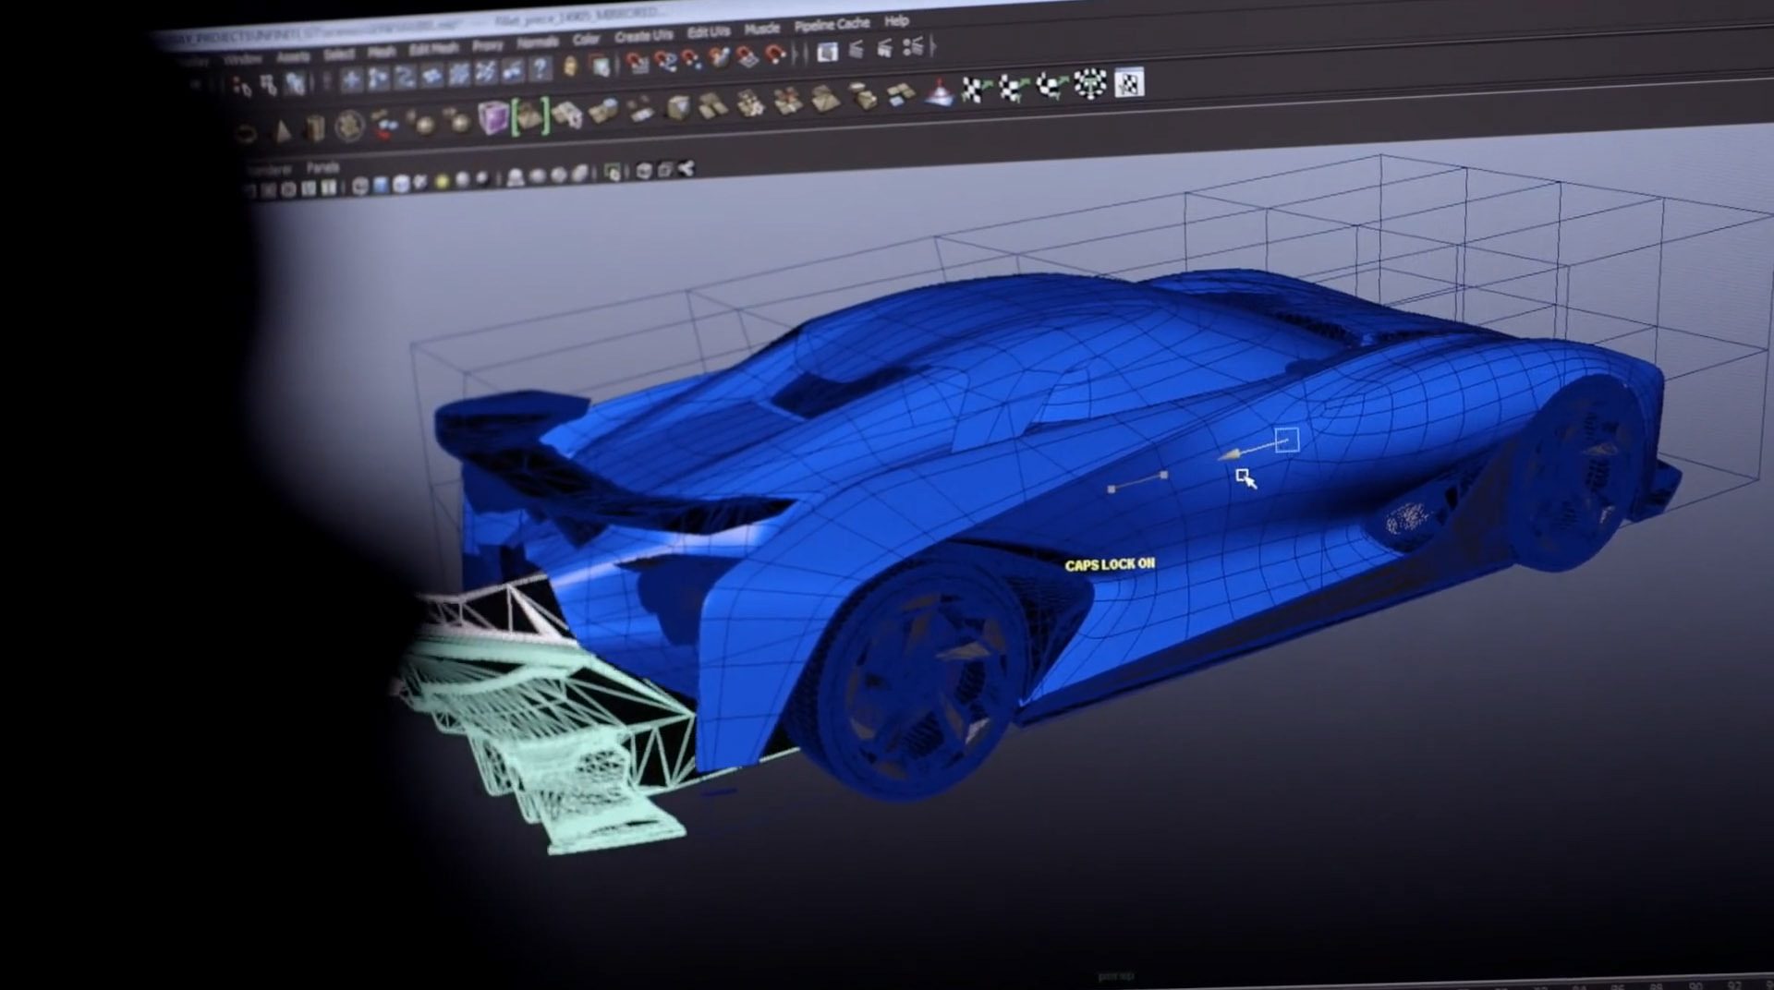Open the Window menu

click(242, 59)
